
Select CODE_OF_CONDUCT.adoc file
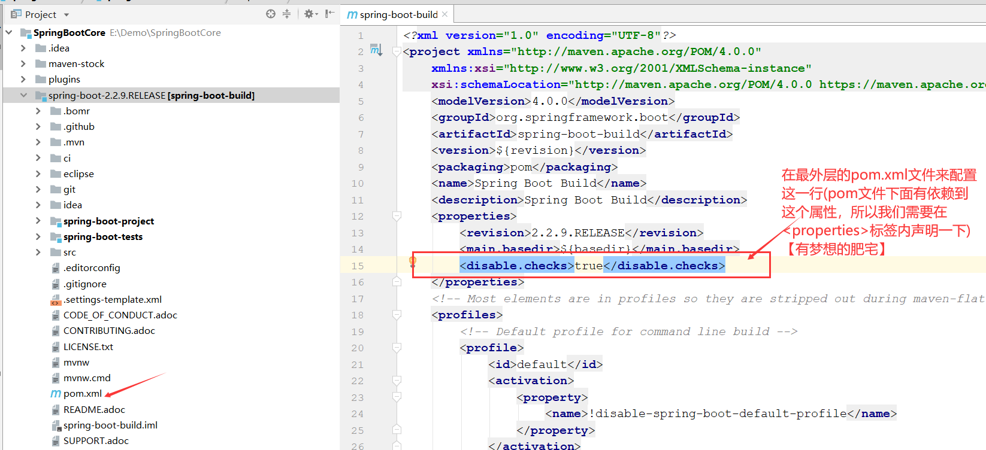point(120,315)
